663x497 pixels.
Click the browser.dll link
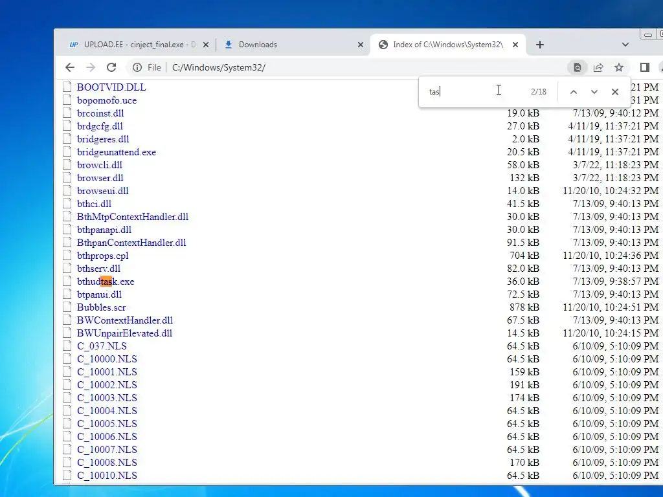click(x=100, y=178)
